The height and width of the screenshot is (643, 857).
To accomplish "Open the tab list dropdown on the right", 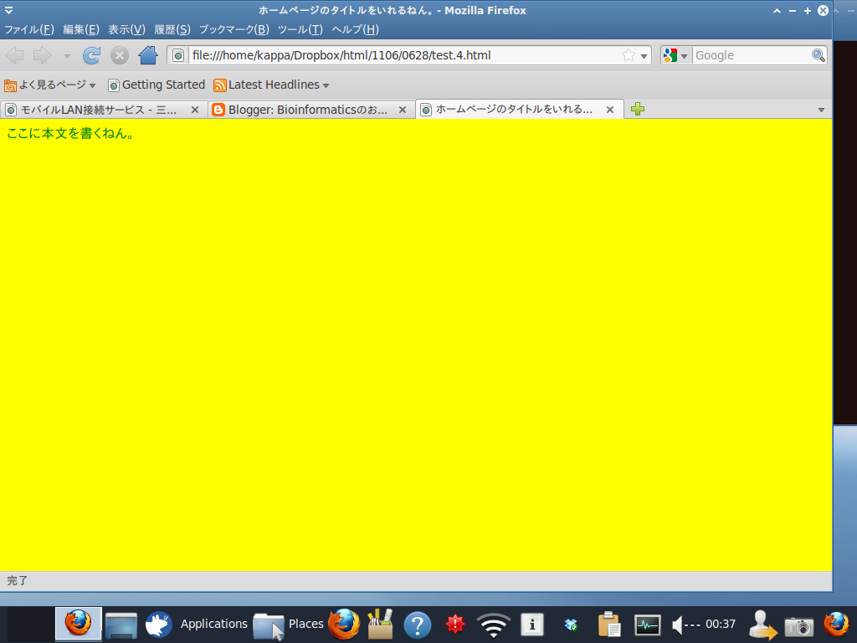I will pyautogui.click(x=820, y=109).
